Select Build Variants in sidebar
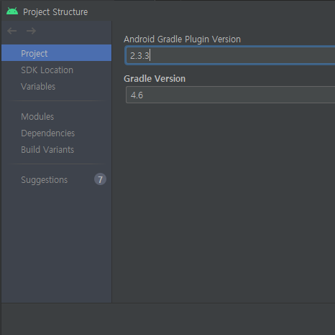 (57, 150)
